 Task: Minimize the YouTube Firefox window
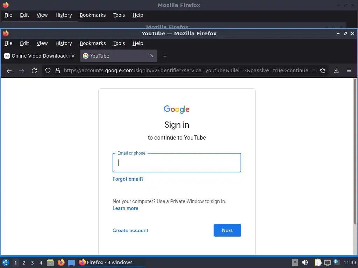338,33
